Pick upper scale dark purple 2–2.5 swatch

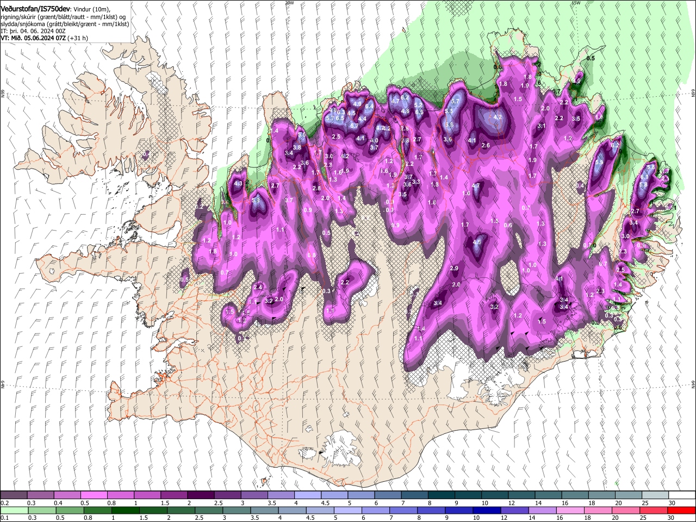click(200, 495)
